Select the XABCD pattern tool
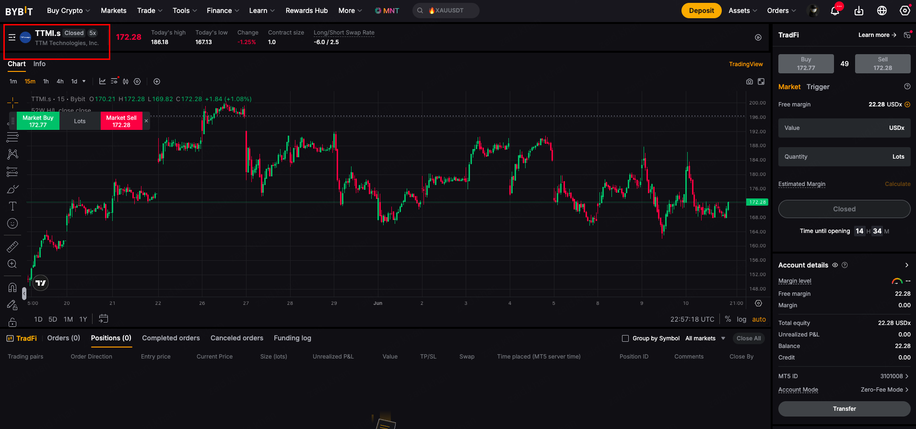Viewport: 916px width, 429px height. [12, 154]
